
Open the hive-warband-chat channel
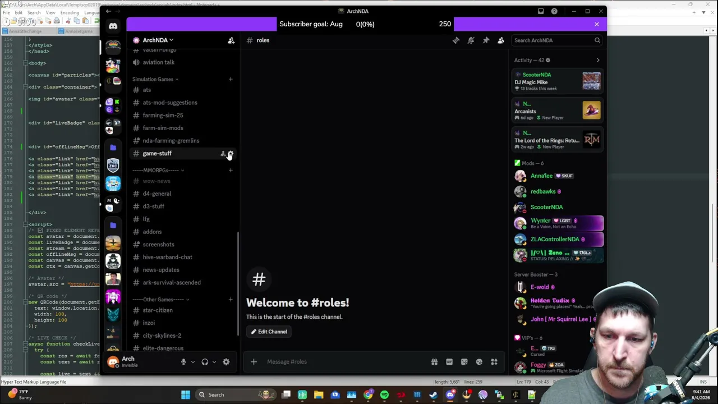point(183,257)
